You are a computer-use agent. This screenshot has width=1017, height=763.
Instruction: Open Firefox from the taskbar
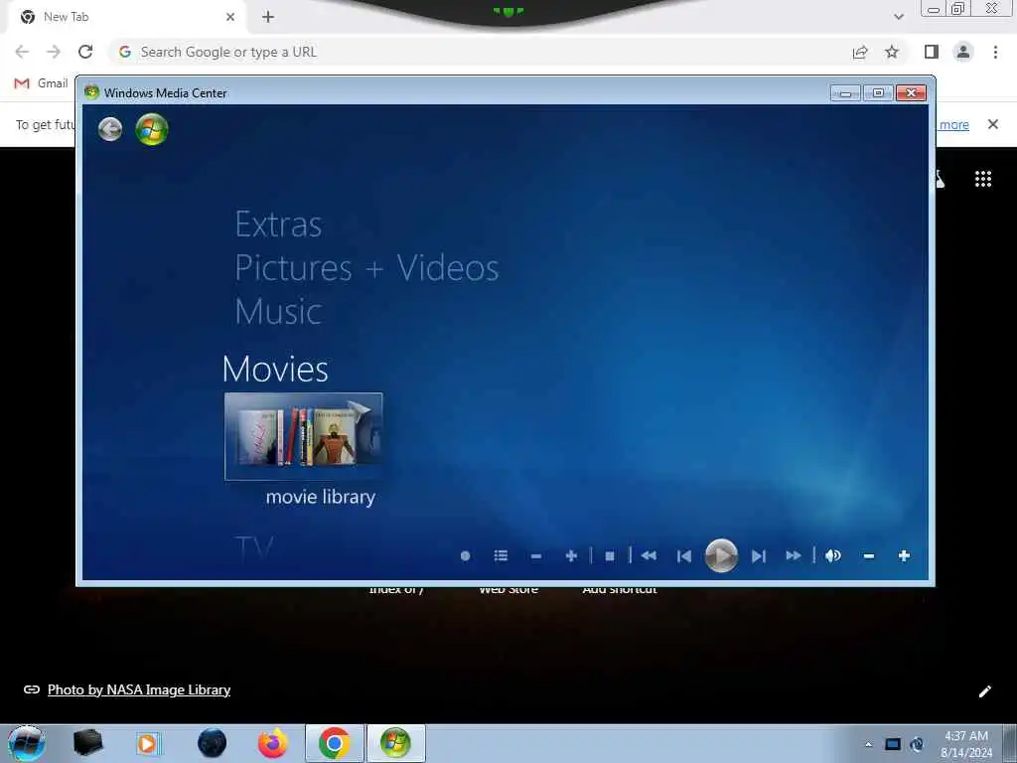[x=273, y=743]
